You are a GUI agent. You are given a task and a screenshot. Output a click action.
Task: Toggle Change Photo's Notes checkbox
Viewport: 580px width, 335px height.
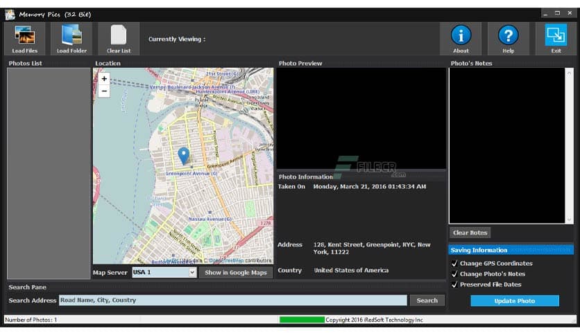click(454, 274)
